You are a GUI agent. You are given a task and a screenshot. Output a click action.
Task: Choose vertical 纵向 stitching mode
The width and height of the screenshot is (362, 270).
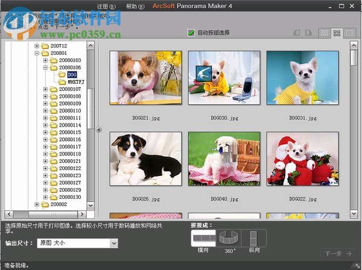point(254,238)
